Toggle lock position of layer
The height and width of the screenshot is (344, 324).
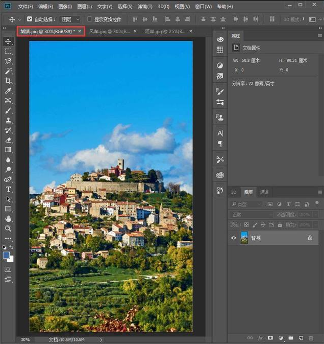coord(263,225)
